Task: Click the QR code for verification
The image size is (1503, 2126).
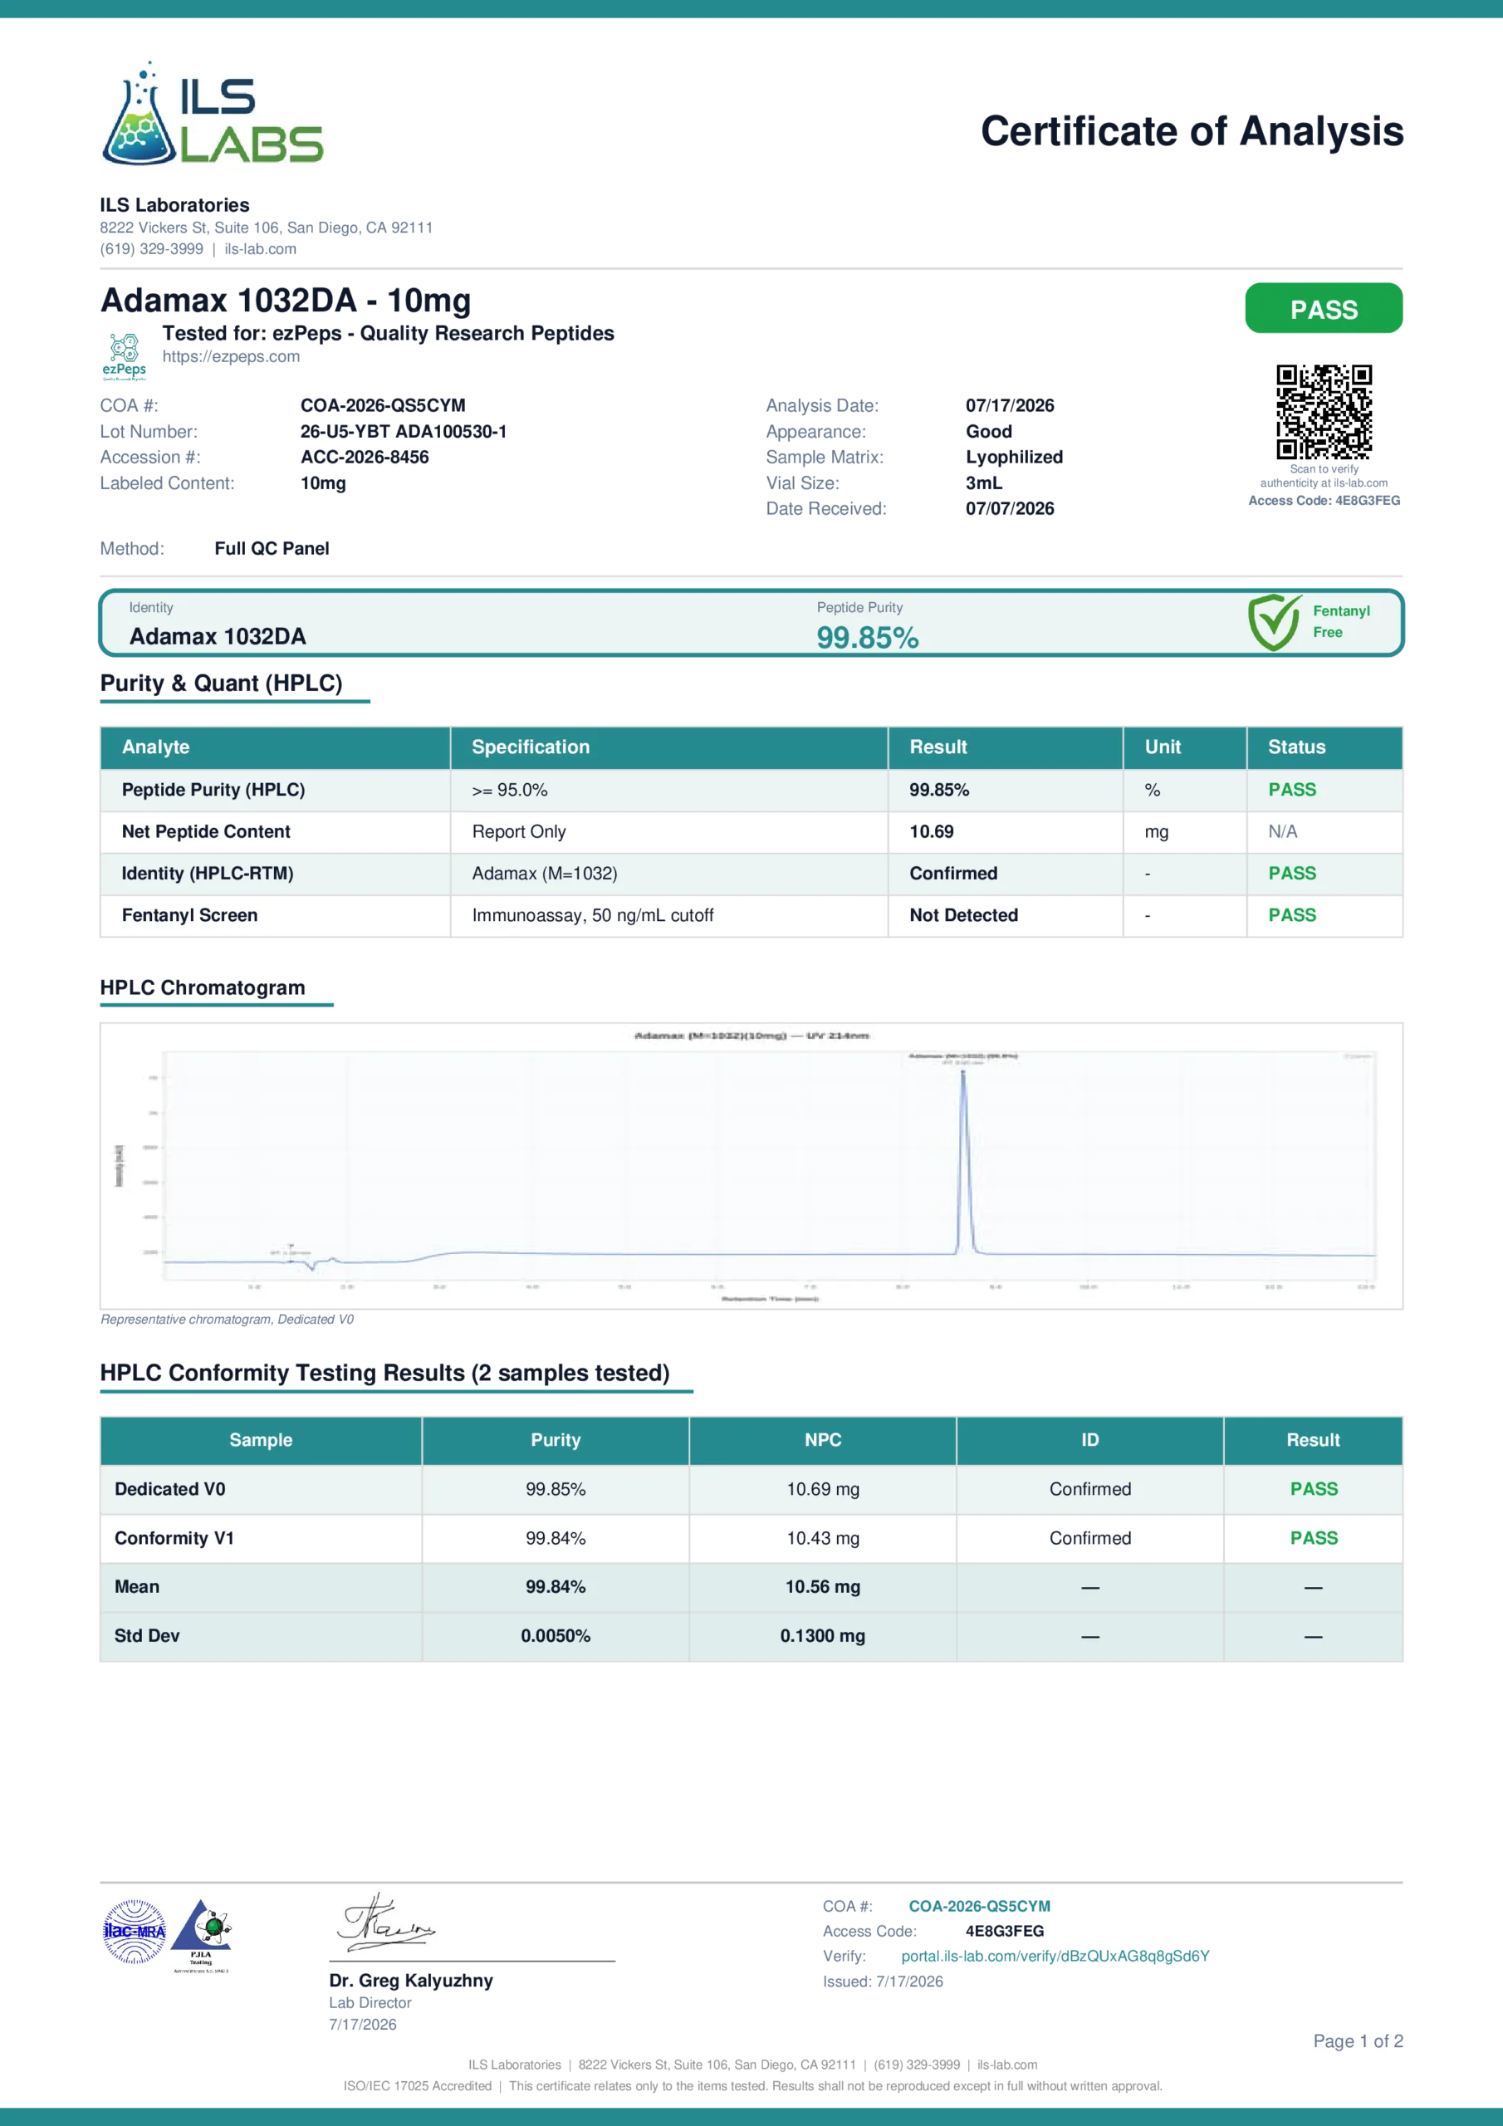Action: coord(1324,412)
